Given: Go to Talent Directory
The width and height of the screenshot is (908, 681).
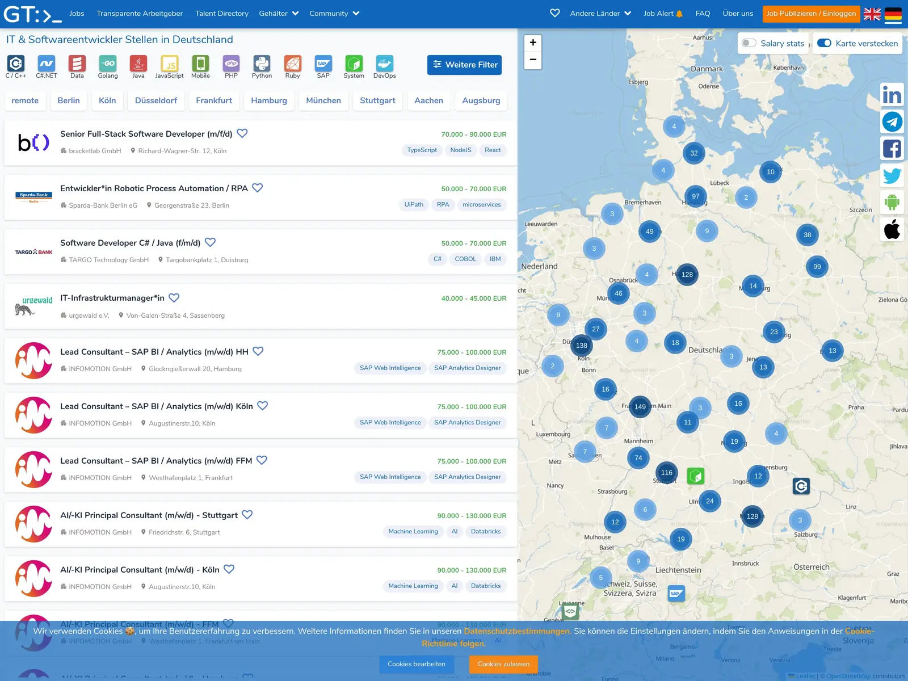Looking at the screenshot, I should point(222,14).
